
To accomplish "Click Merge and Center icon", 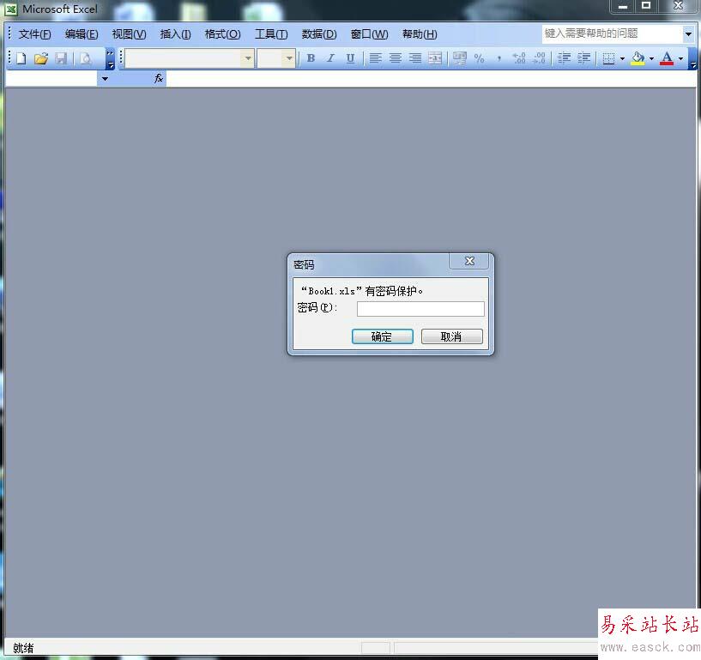I will (435, 58).
